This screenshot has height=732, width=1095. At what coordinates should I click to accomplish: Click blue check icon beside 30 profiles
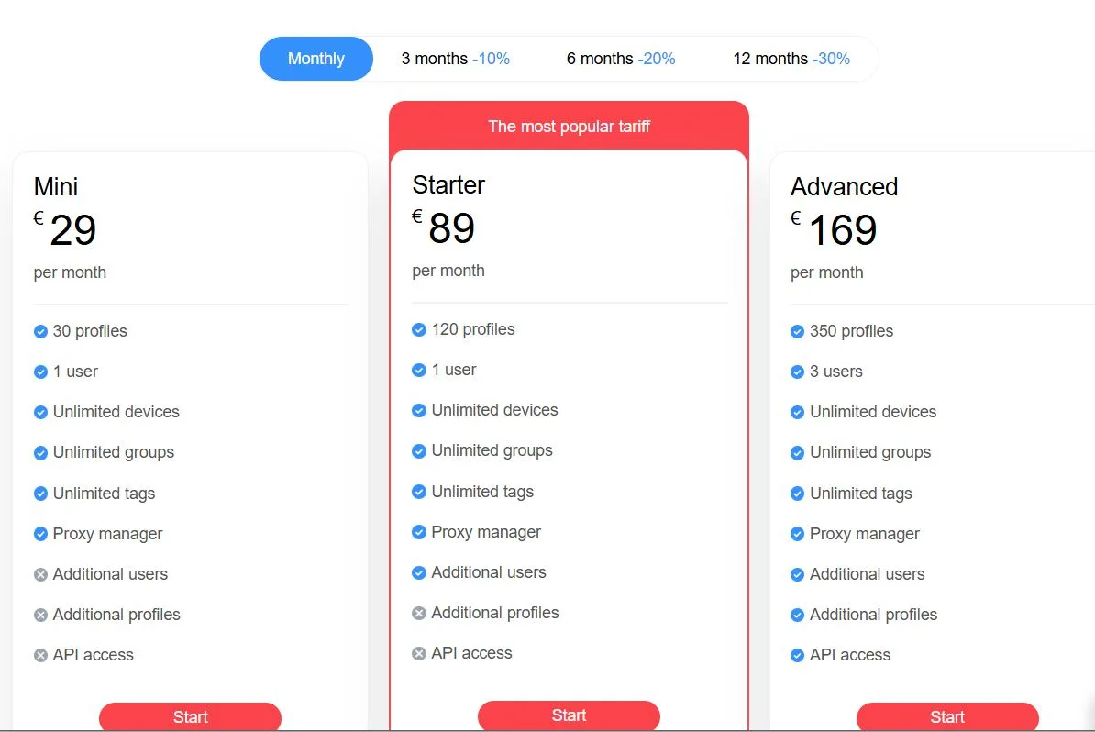coord(40,332)
